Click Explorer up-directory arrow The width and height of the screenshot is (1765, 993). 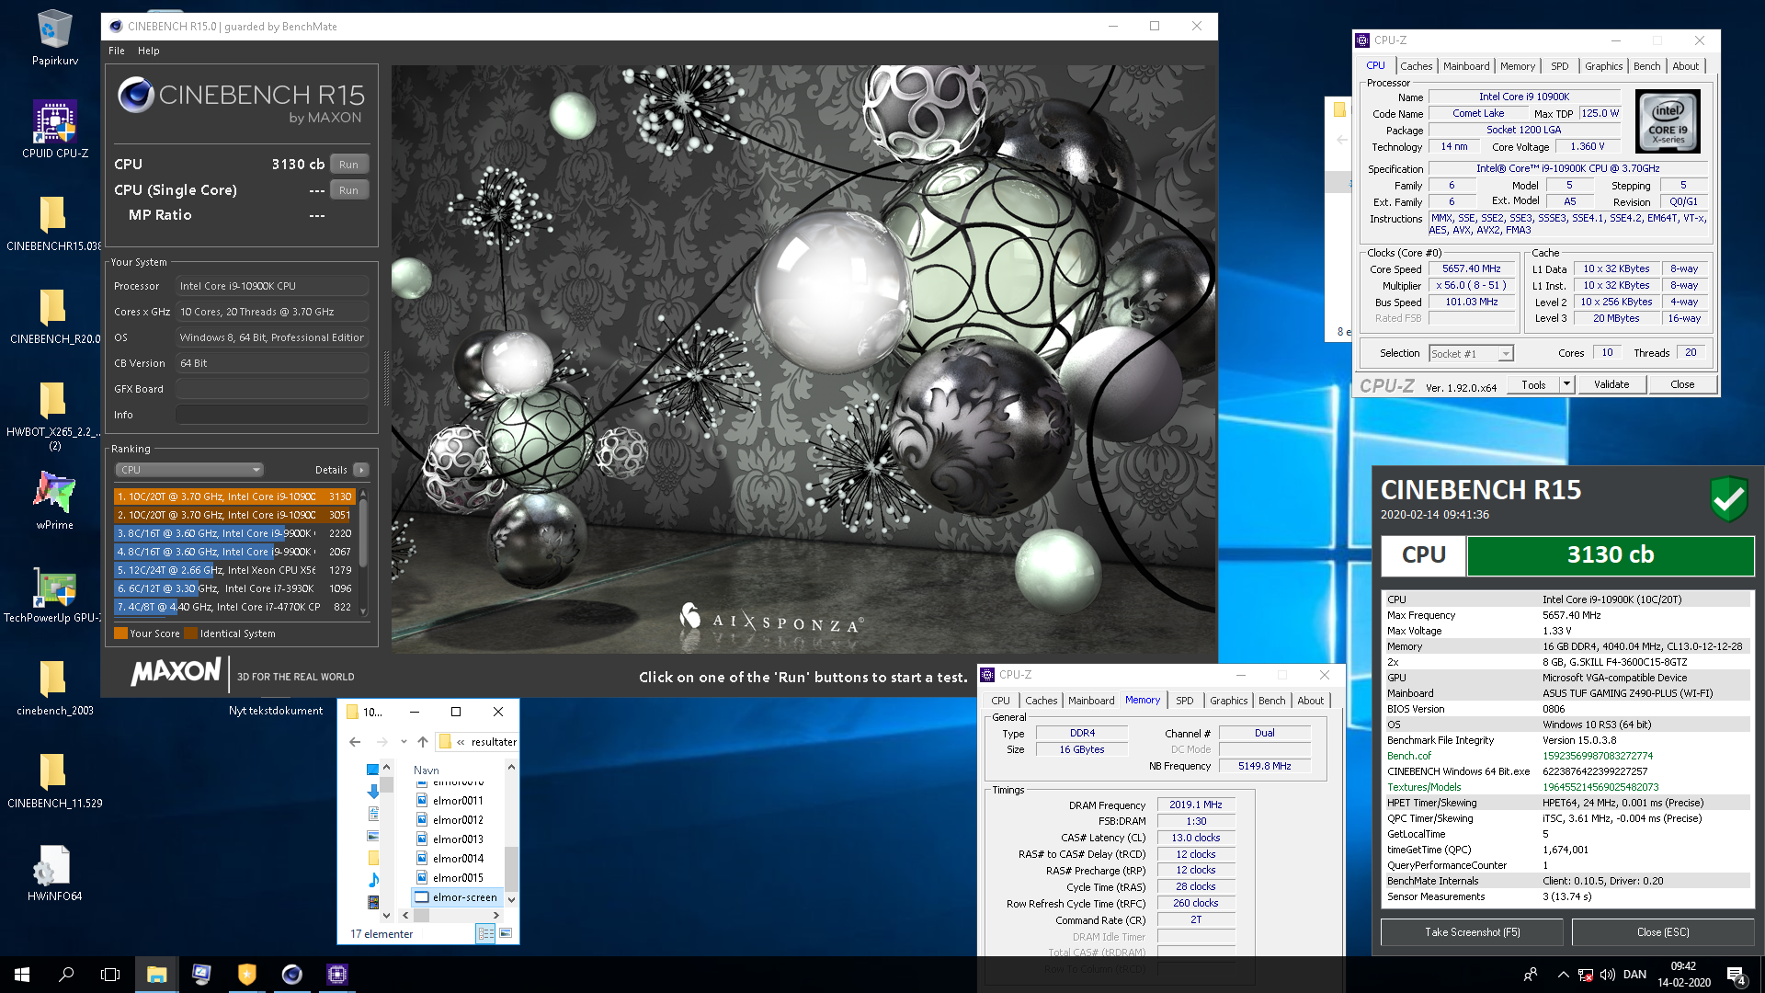(423, 742)
